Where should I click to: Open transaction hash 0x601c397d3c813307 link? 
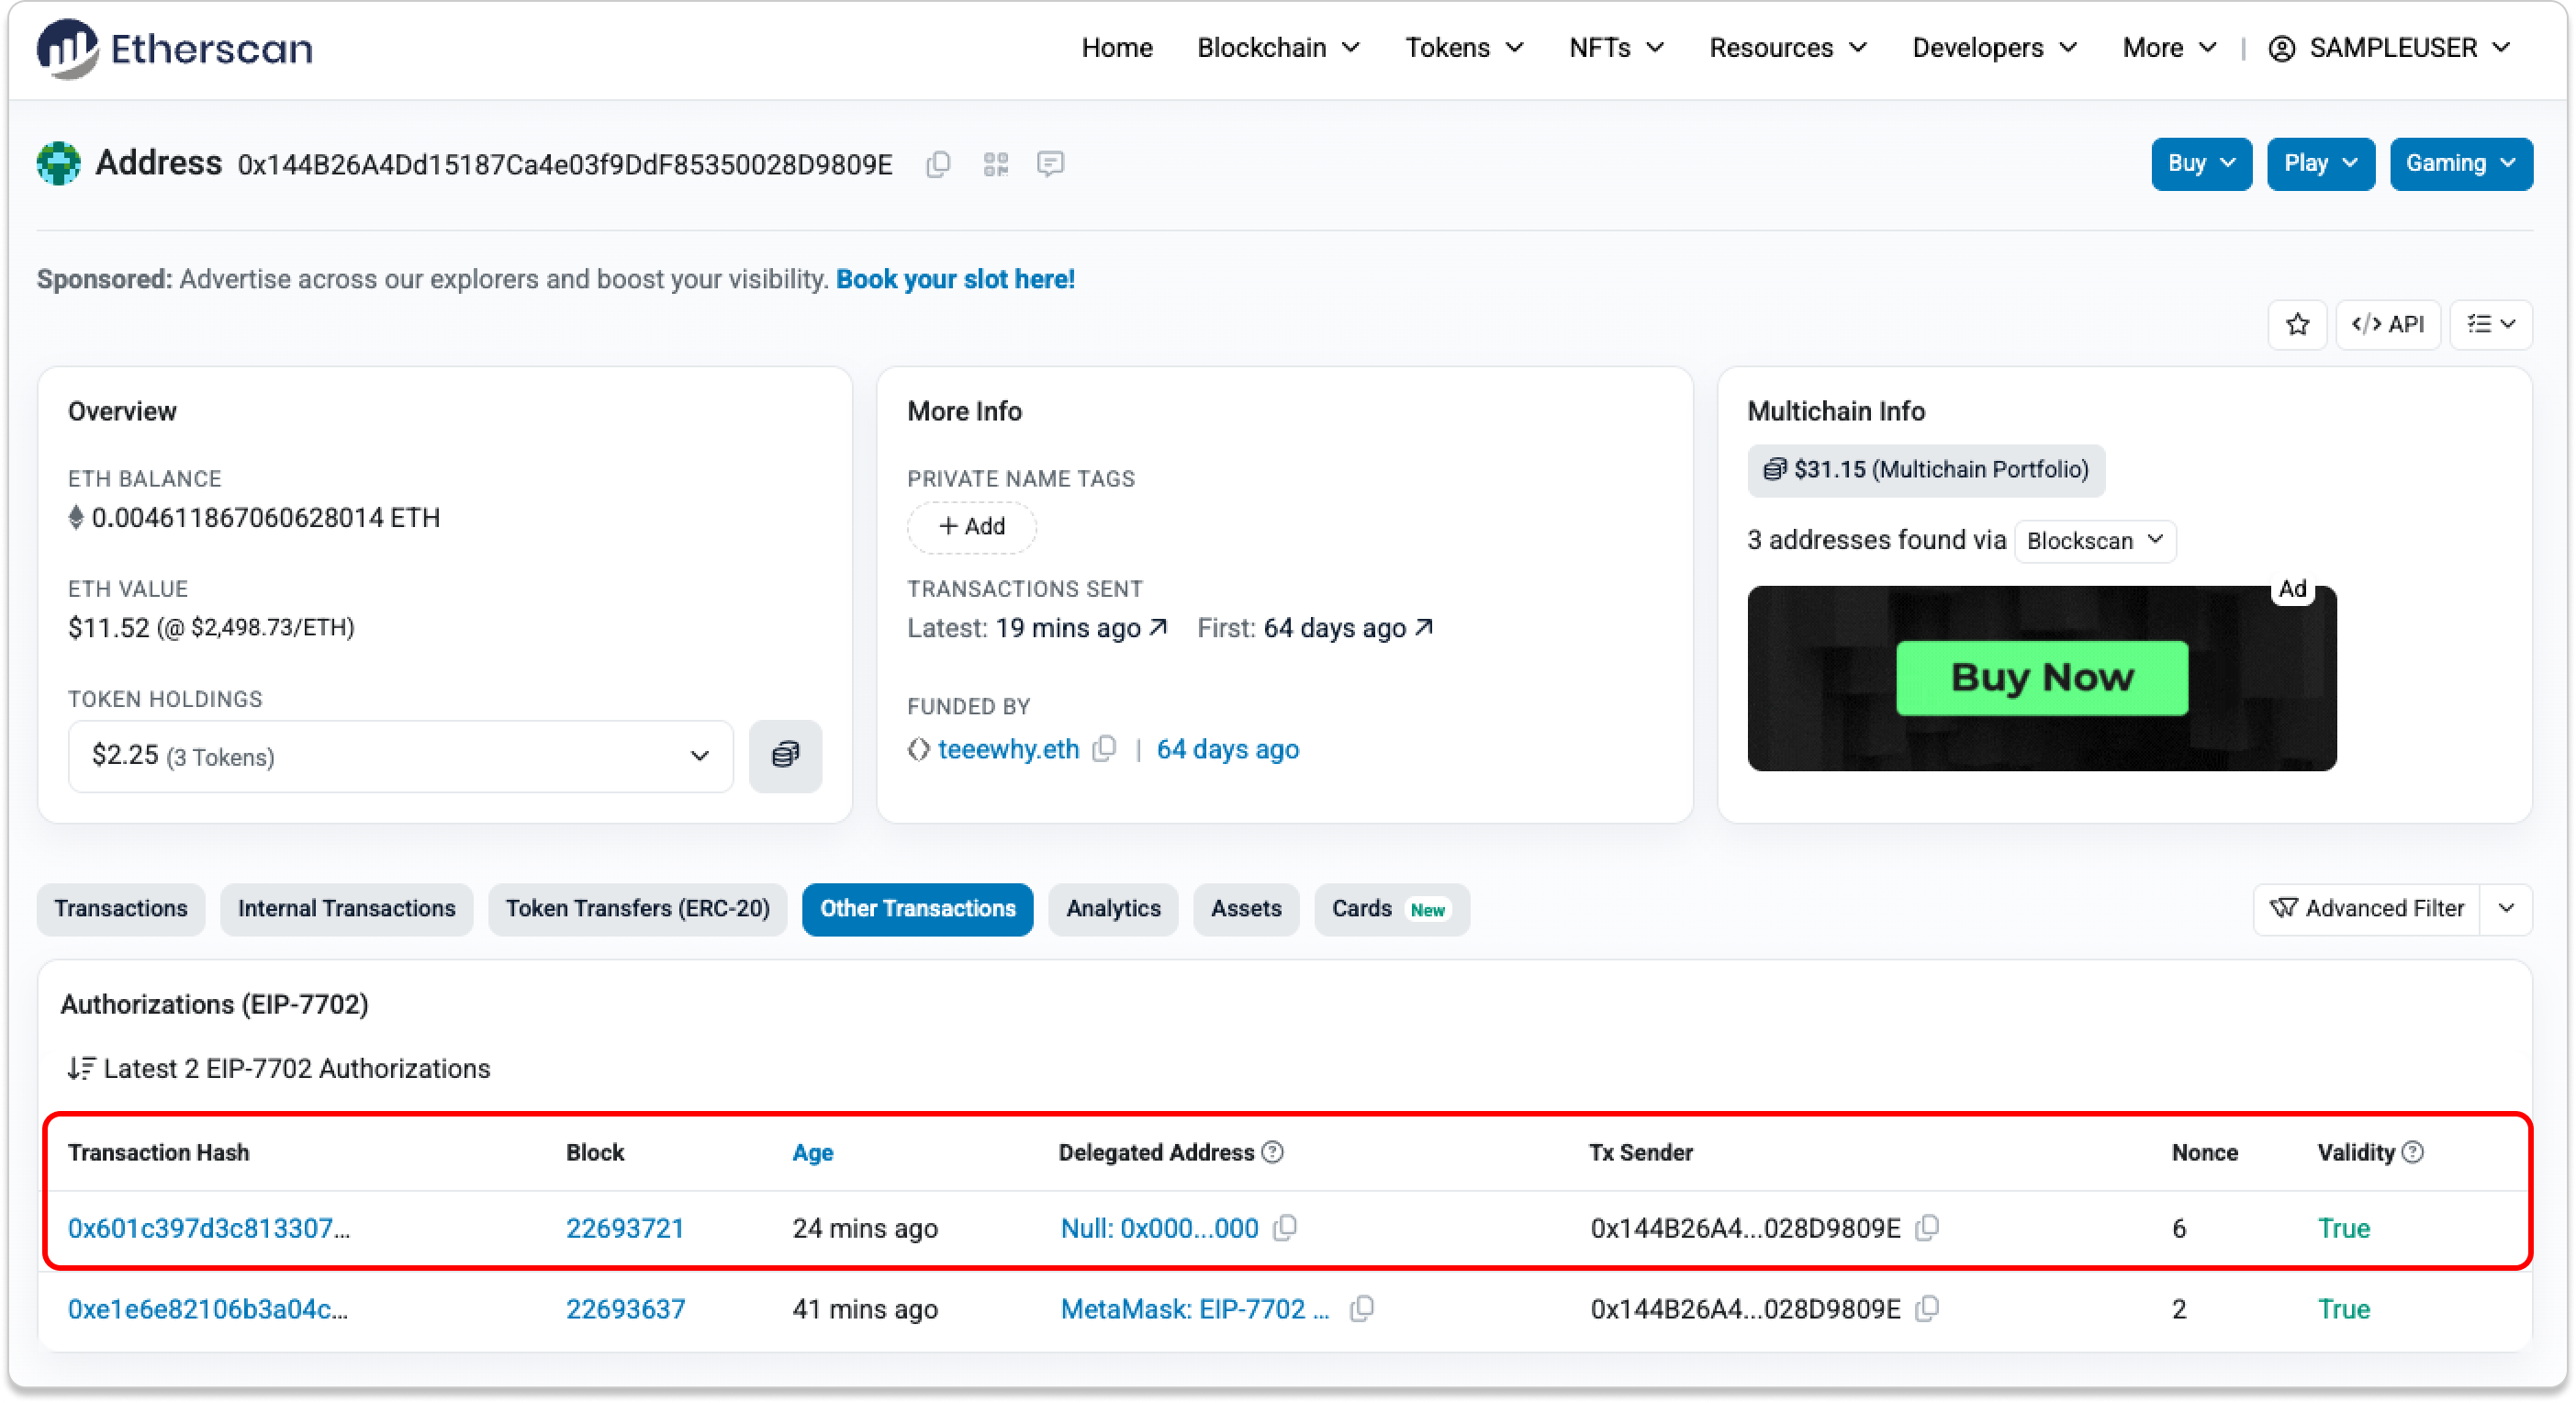[209, 1228]
